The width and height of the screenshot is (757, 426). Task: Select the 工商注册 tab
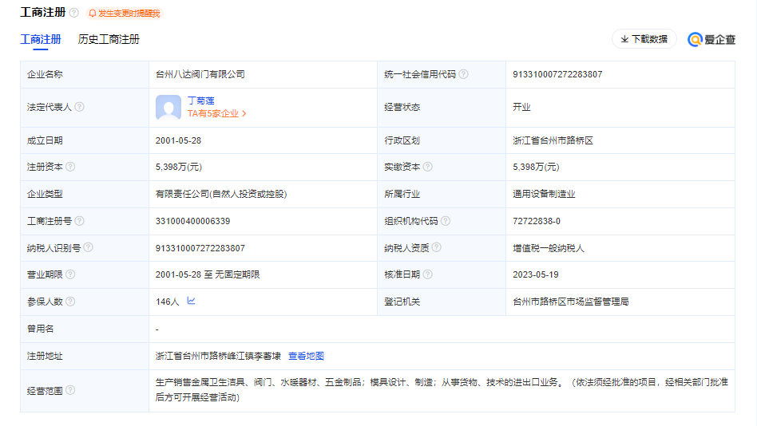pyautogui.click(x=41, y=39)
